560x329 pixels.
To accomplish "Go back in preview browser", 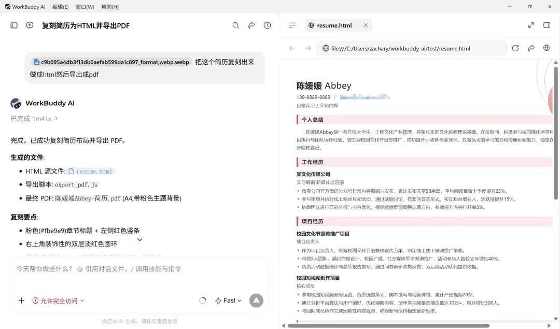I will coord(292,48).
